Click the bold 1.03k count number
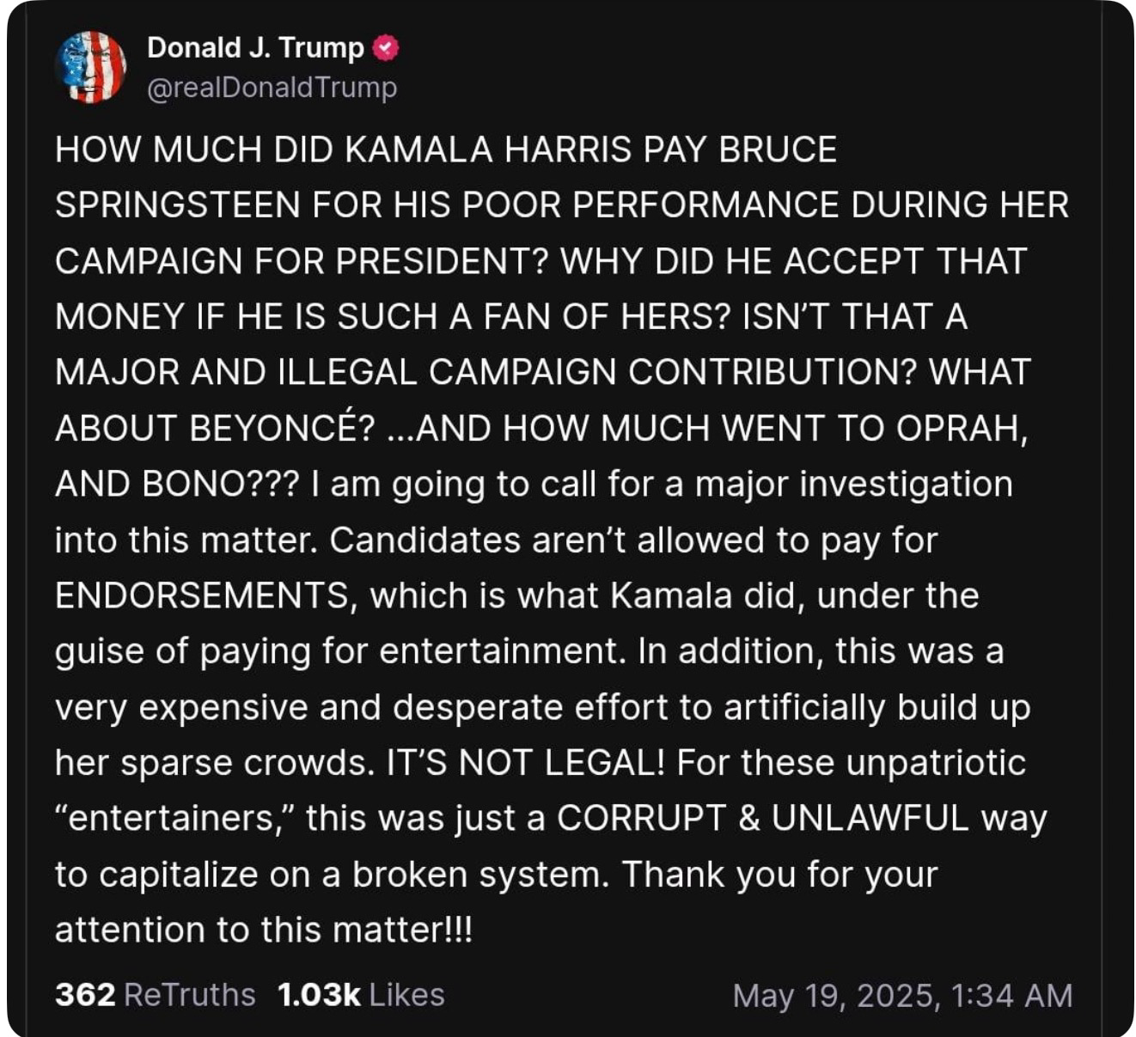Viewport: 1136px width, 1037px height. [319, 994]
